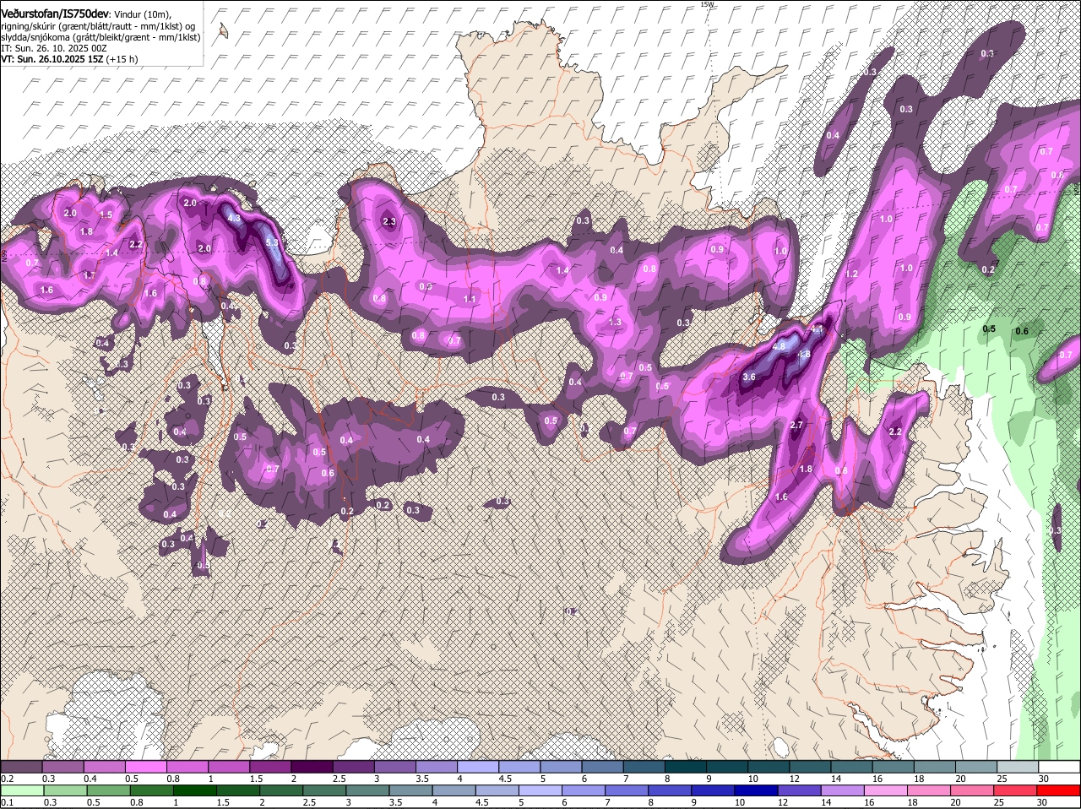
Task: Click the deep blue lower-row swatch labeled 10
Action: (x=758, y=790)
